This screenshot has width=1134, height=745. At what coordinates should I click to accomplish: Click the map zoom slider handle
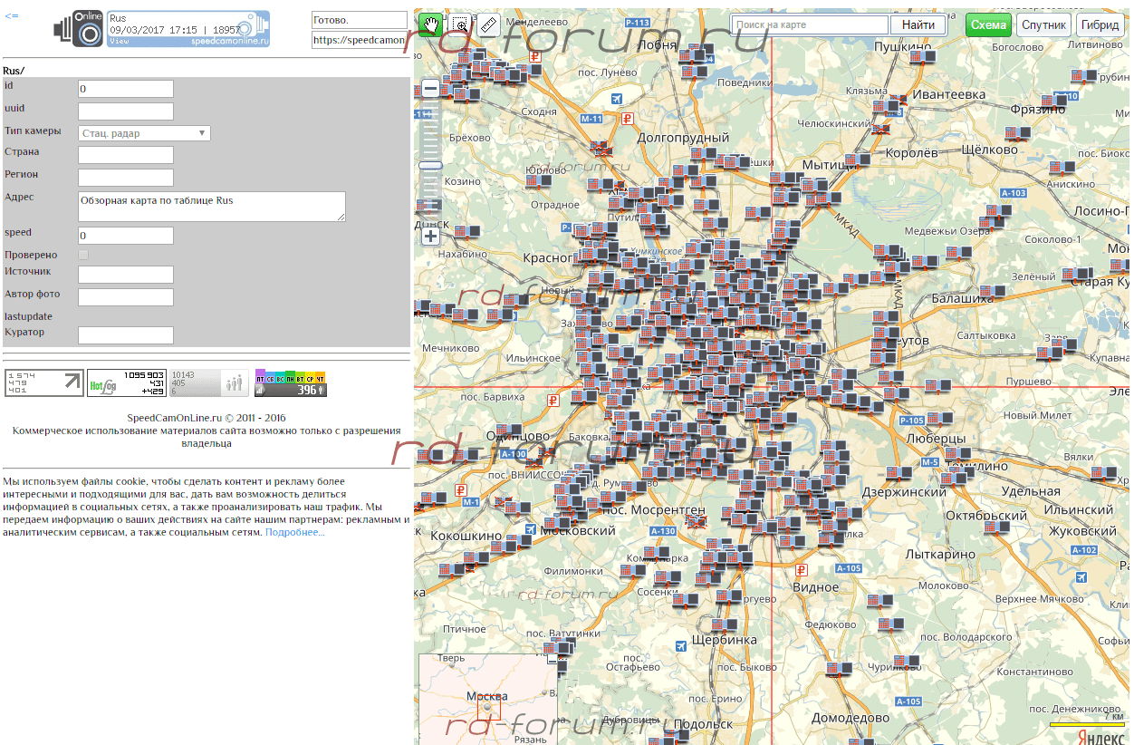pyautogui.click(x=430, y=165)
